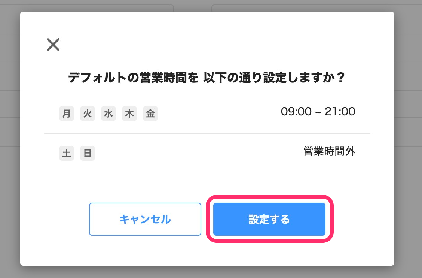Select the 木 (Thursday) day badge
The image size is (422, 278).
[x=129, y=114]
